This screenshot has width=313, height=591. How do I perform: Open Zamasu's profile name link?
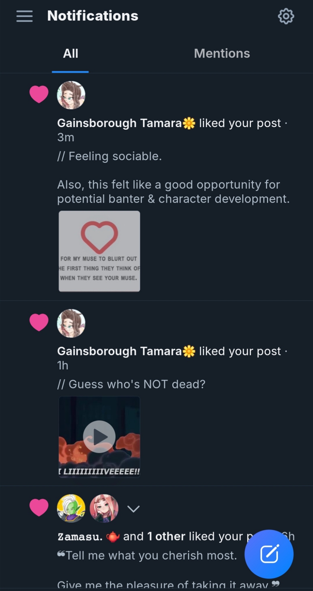point(80,537)
